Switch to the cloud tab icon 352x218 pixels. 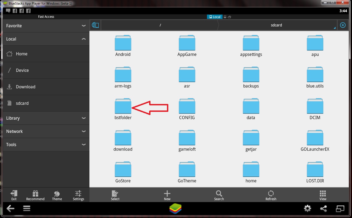pyautogui.click(x=229, y=17)
